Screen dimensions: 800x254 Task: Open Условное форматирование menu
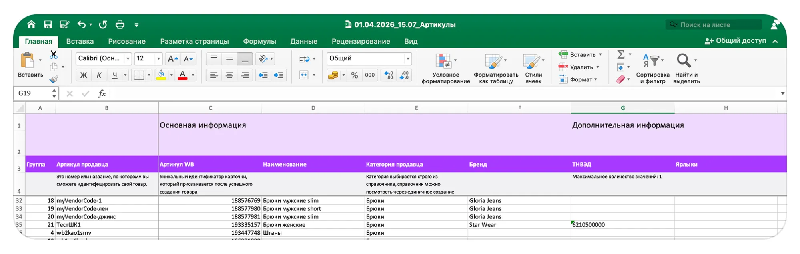pos(445,68)
